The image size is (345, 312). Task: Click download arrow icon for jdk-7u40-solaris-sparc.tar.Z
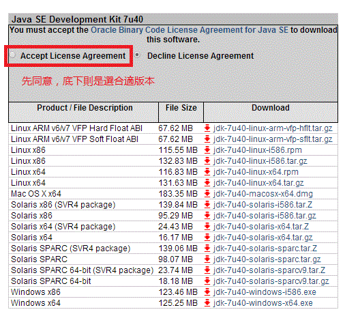click(x=207, y=249)
